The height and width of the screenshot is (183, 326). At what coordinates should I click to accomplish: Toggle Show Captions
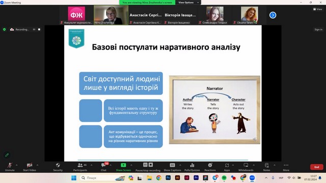[172, 167]
